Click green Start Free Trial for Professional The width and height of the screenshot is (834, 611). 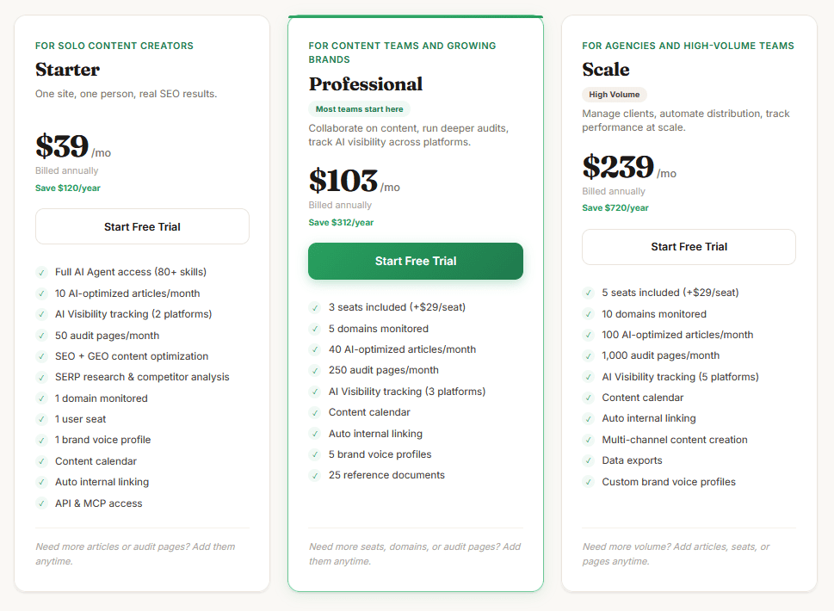click(x=416, y=261)
